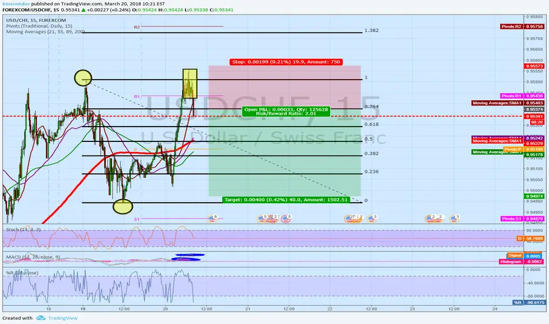Select the Pivots (Traditional, Daily, 15) legend

(x=39, y=26)
